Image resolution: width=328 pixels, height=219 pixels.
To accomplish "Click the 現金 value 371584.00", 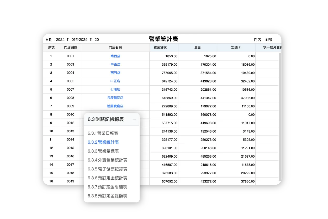I will pos(208,73).
